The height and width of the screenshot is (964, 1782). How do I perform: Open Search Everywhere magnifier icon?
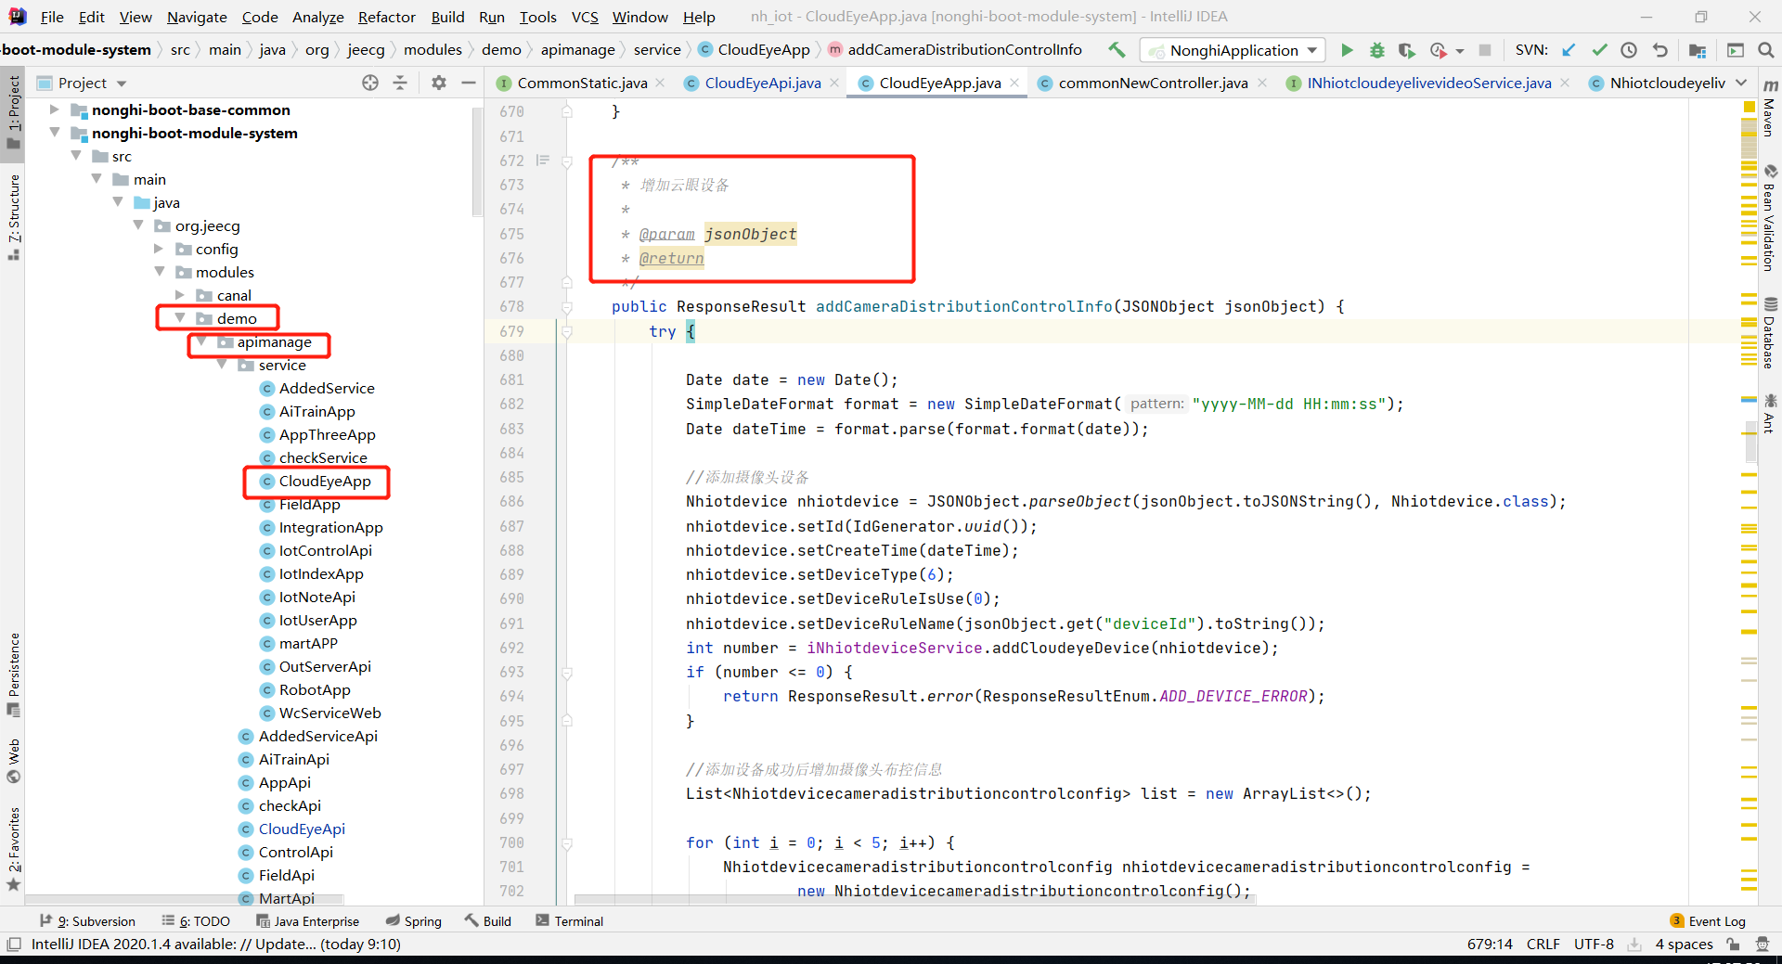point(1766,50)
